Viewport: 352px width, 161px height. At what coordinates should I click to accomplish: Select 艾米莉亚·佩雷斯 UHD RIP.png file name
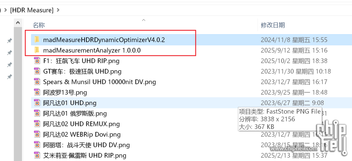[x=85, y=156]
